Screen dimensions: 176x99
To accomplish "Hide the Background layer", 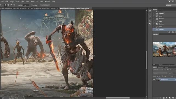I will click(154, 79).
